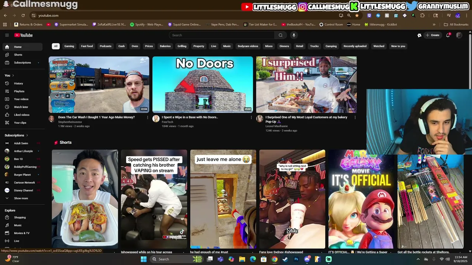472x265 pixels.
Task: Select the New to you chip
Action: tap(398, 46)
